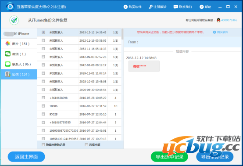Click the 联系我们 title bar menu item
Screen dimensions: 243x166
coord(182,7)
